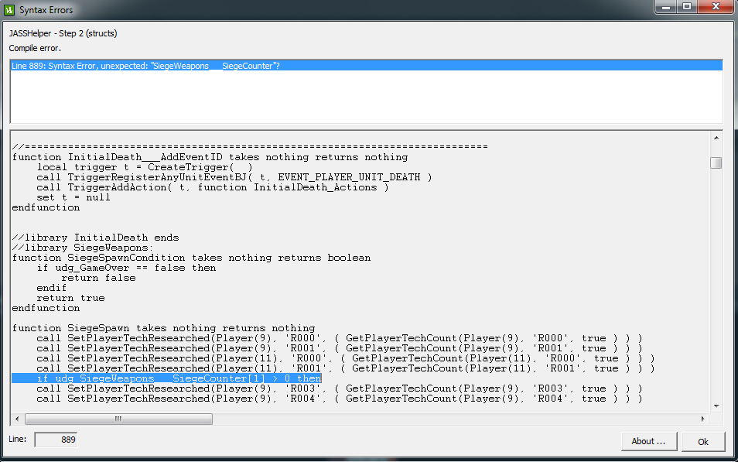Viewport: 738px width, 462px height.
Task: Maximize the Syntax Errors window
Action: (687, 6)
